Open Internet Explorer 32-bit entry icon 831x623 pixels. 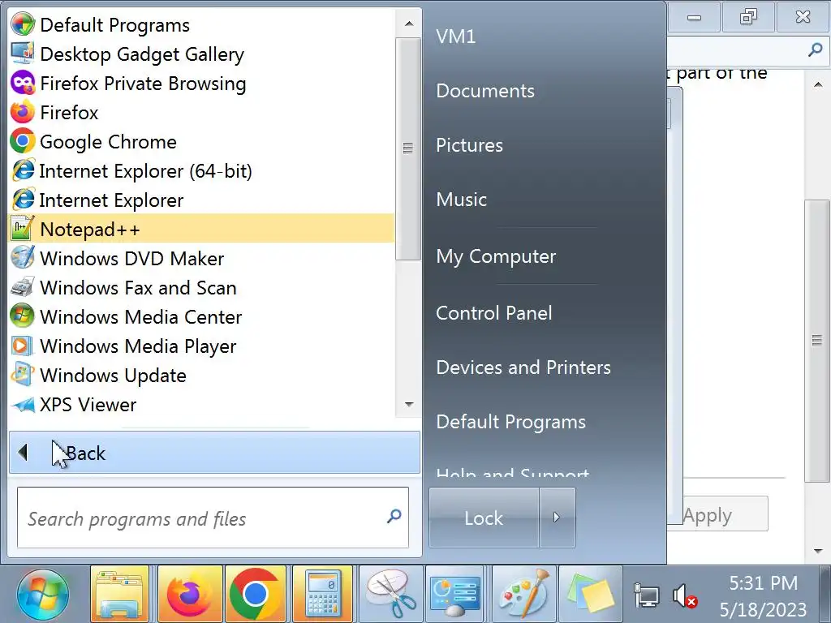click(x=22, y=200)
